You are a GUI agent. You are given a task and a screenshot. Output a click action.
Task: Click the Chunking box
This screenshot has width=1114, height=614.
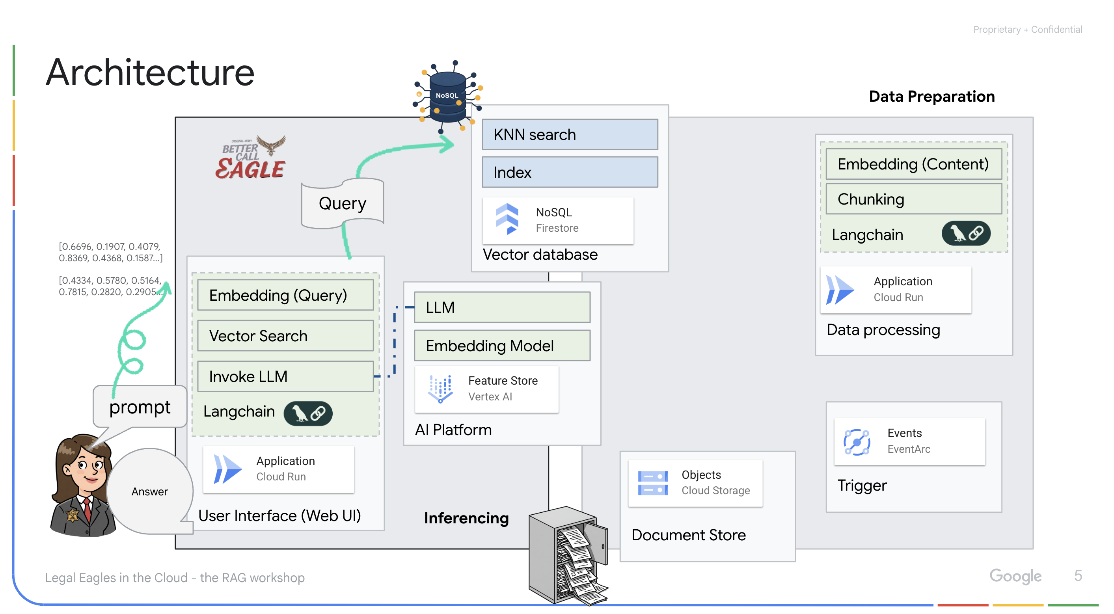coord(913,199)
